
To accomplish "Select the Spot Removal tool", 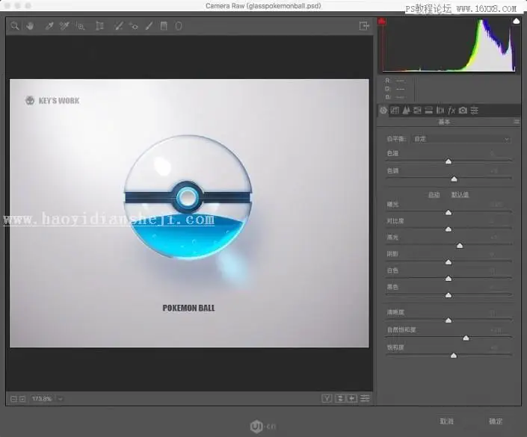I will tap(118, 26).
